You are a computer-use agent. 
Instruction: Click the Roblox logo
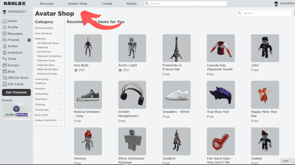tap(15, 3)
